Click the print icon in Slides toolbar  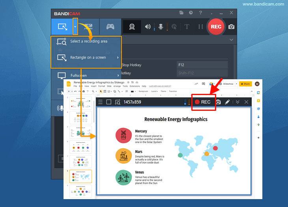[84, 91]
